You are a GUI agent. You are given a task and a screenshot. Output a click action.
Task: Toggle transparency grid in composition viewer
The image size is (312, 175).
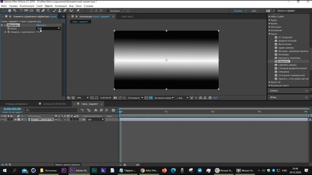coord(151,98)
